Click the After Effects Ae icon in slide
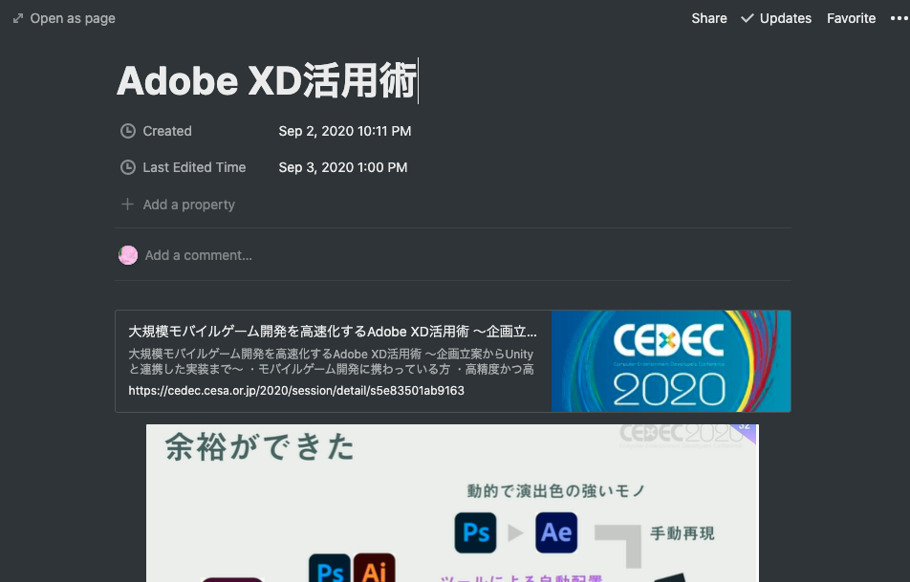The image size is (910, 582). [x=556, y=532]
